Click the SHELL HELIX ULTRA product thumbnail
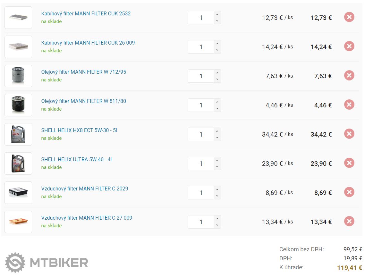This screenshot has width=365, height=277. point(18,164)
